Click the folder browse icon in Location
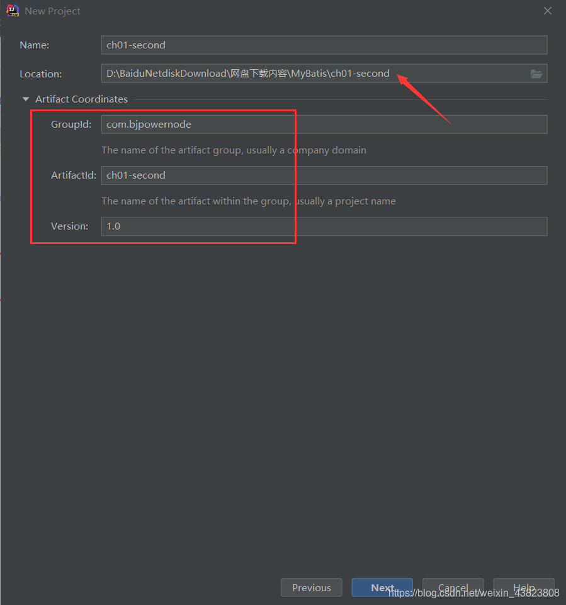Viewport: 566px width, 605px height. (x=536, y=74)
